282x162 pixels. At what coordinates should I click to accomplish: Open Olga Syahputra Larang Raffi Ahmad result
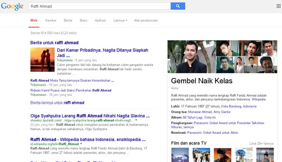pos(90,116)
